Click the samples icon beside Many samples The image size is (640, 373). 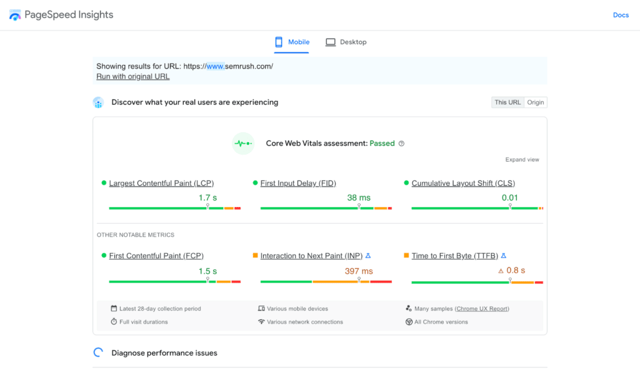point(409,308)
